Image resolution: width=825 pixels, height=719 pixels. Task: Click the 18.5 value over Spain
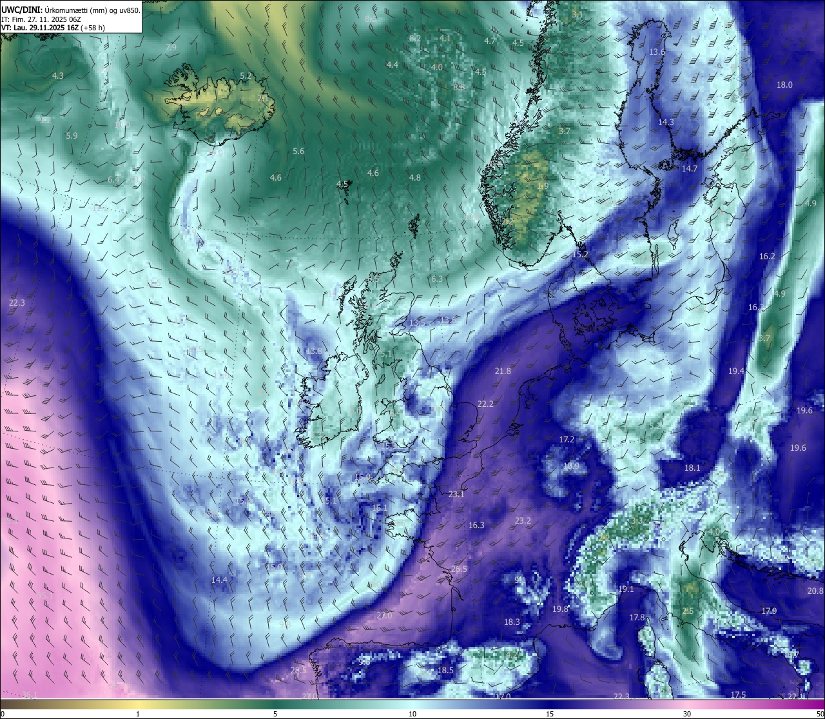pos(445,671)
